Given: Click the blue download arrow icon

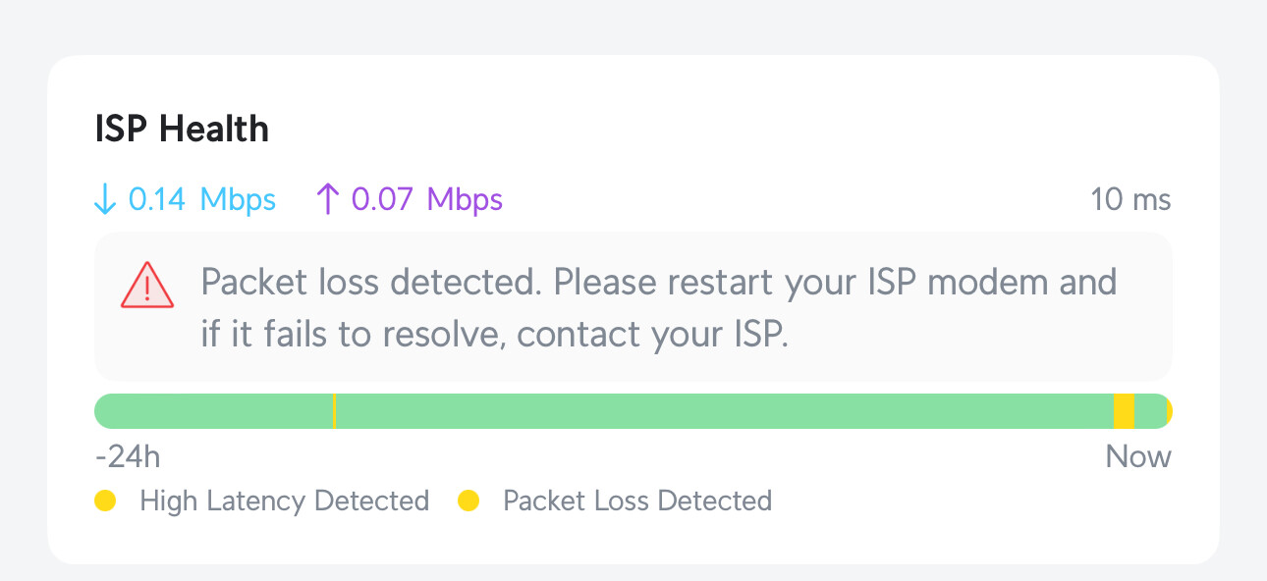Looking at the screenshot, I should (x=105, y=199).
